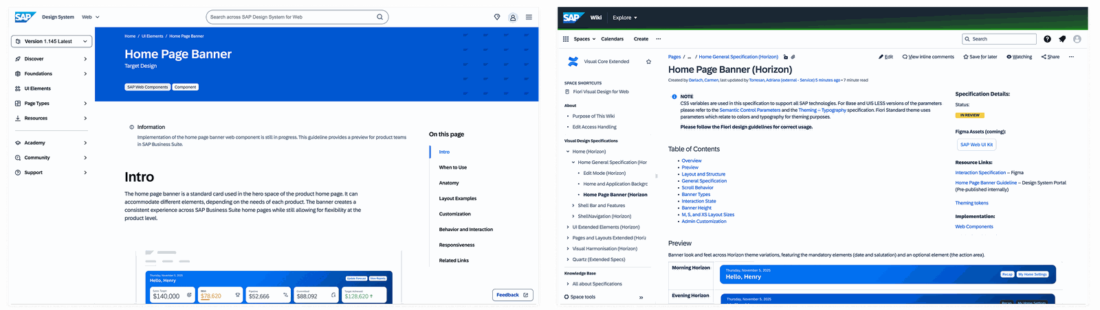The image size is (1100, 310).
Task: Click Create in the Wiki menu bar
Action: (x=641, y=39)
